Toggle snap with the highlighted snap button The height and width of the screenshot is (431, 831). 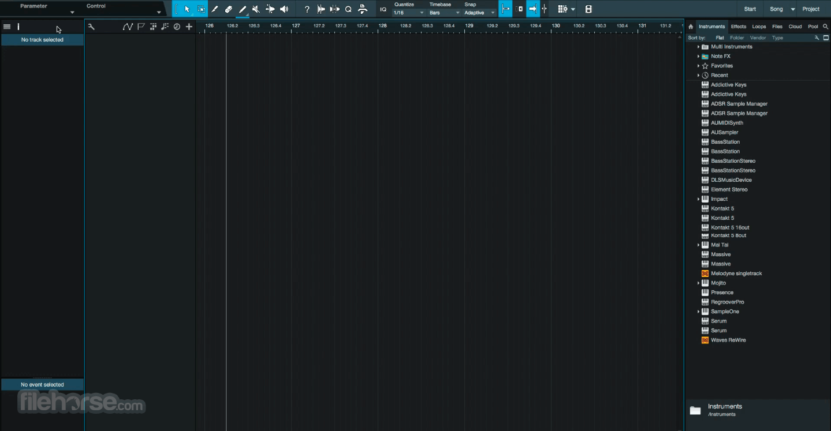click(505, 9)
